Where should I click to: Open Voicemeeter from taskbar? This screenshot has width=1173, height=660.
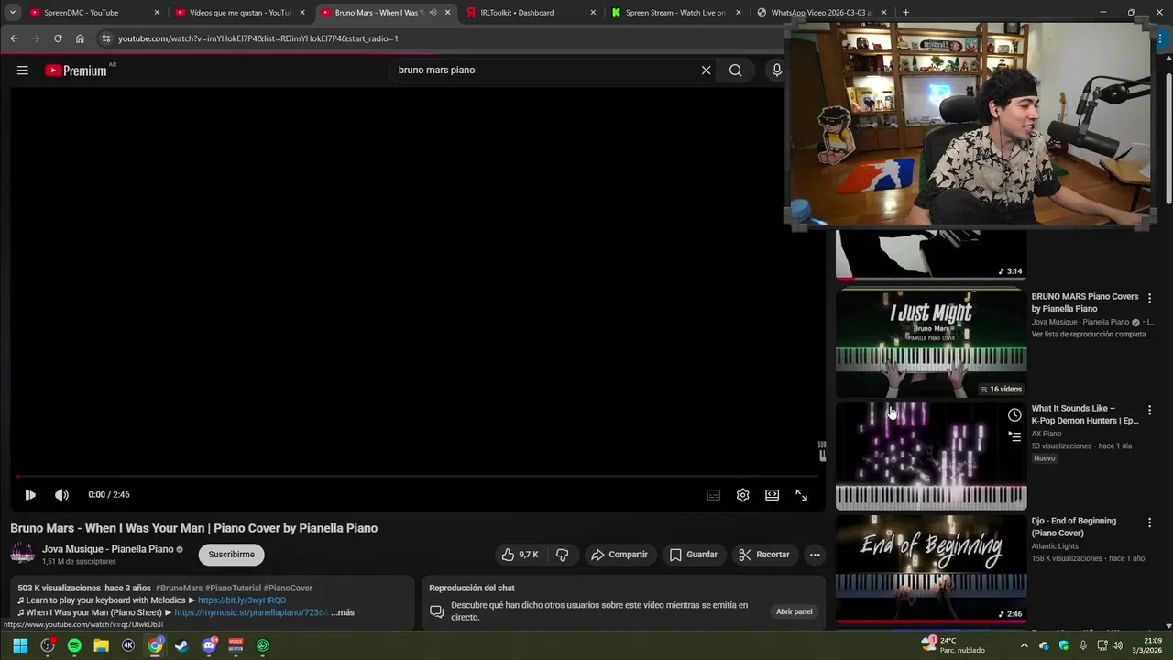click(x=236, y=645)
